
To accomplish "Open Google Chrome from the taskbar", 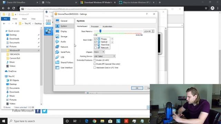I will pyautogui.click(x=94, y=121).
